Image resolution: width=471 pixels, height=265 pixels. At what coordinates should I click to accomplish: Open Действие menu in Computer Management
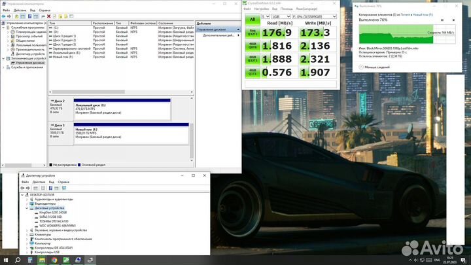point(20,10)
